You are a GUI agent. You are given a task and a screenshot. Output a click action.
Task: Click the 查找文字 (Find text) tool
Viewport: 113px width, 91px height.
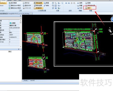(x=27, y=6)
